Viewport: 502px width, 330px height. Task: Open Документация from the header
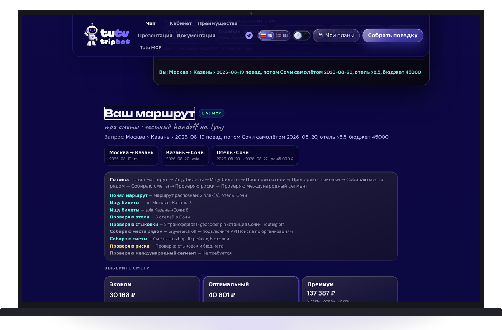196,36
